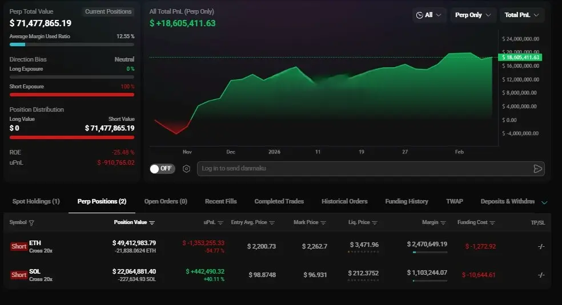Click SOL funding cost $-10,644.61

[479, 275]
